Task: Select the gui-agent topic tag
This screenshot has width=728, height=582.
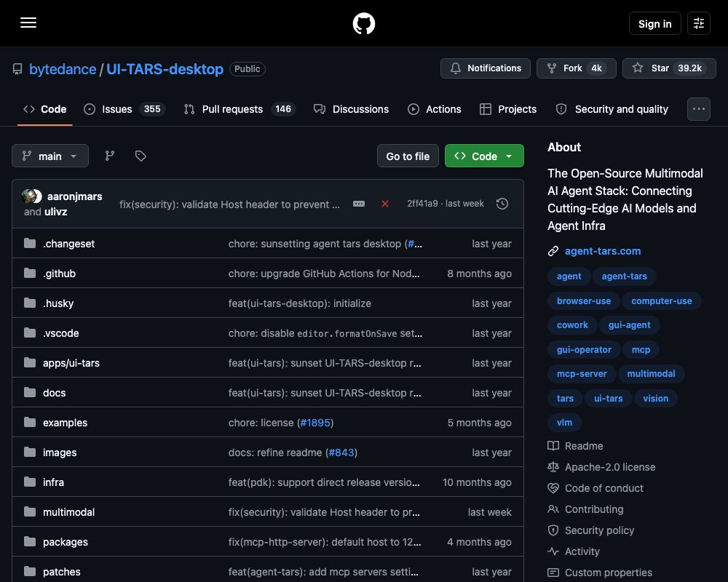Action: (x=629, y=325)
